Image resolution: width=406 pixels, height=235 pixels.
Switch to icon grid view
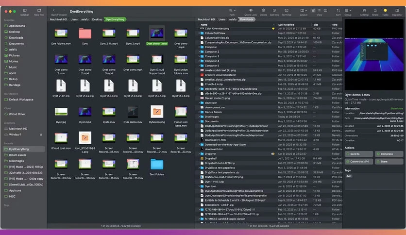click(313, 10)
